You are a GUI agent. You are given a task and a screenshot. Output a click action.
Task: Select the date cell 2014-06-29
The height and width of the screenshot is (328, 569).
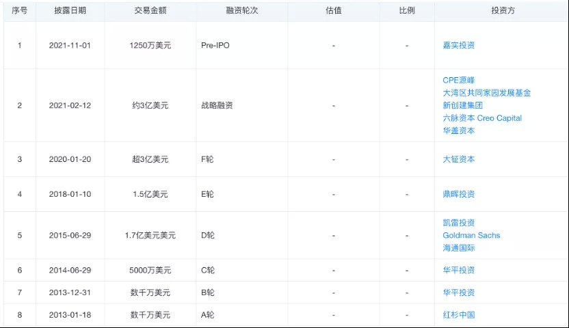pos(70,270)
